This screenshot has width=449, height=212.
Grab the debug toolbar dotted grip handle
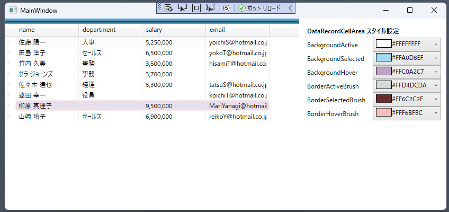[x=160, y=8]
